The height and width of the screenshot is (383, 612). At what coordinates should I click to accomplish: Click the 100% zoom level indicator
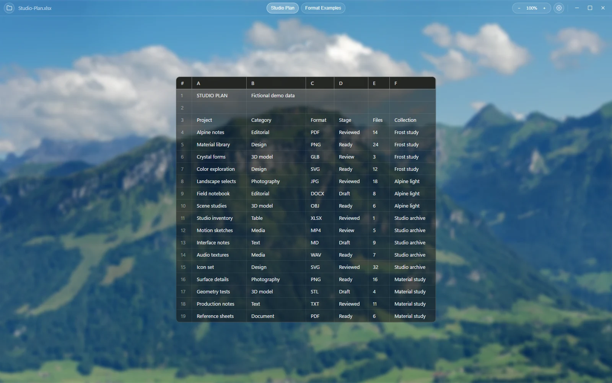[x=532, y=8]
